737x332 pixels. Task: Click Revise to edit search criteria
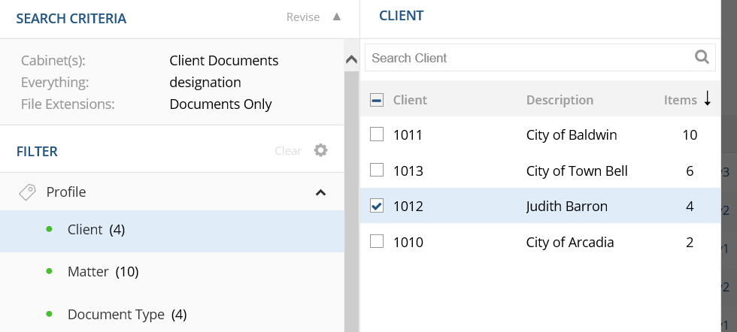tap(302, 17)
